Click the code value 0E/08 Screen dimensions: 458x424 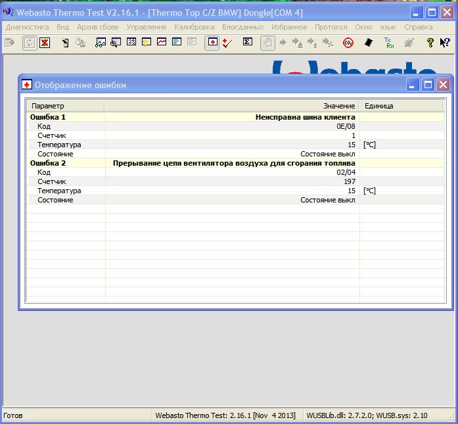pyautogui.click(x=346, y=126)
